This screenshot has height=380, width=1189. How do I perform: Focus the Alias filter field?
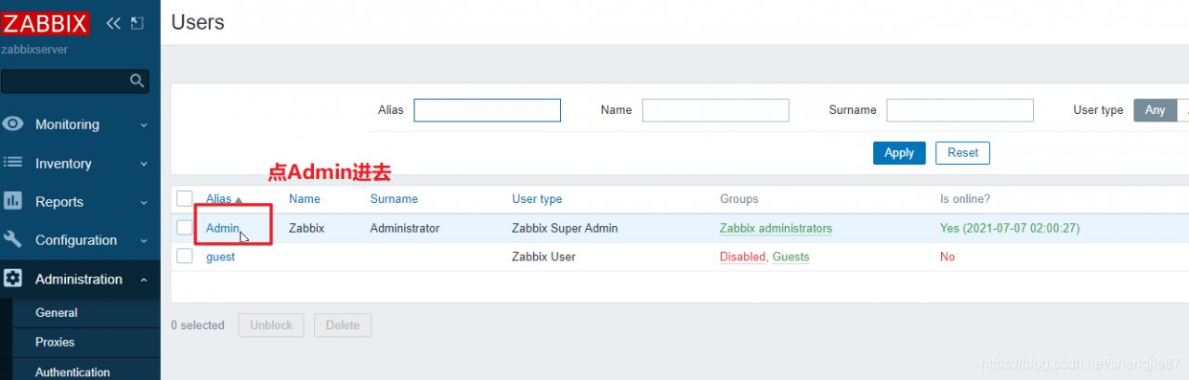488,110
